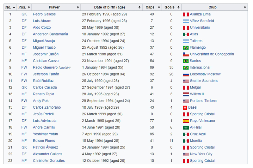Open Jefferson Farfán player link
Viewport: 253px width, 168px height.
click(46, 74)
